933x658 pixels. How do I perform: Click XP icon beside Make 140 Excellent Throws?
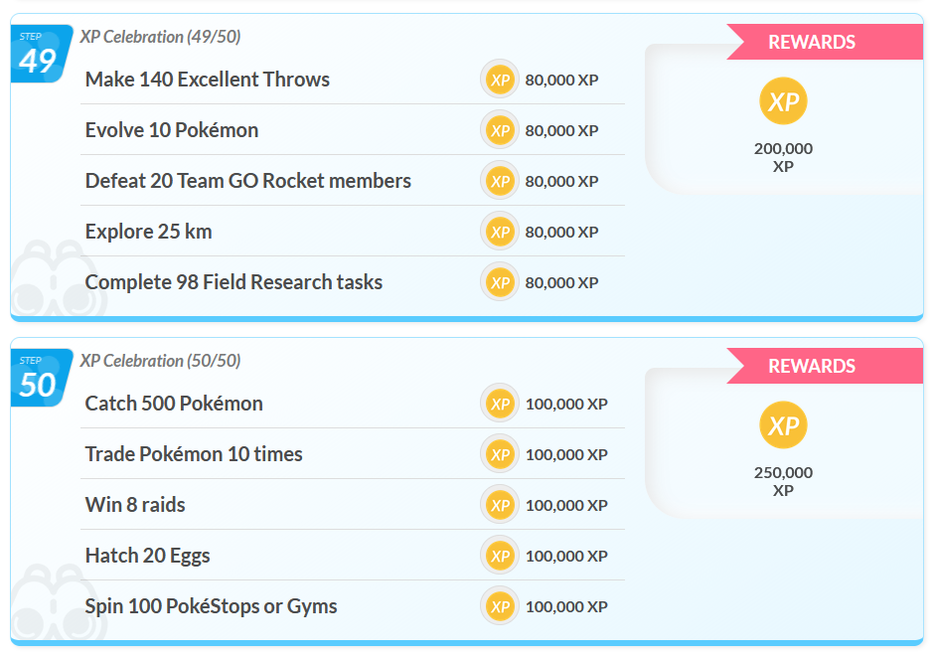coord(500,80)
